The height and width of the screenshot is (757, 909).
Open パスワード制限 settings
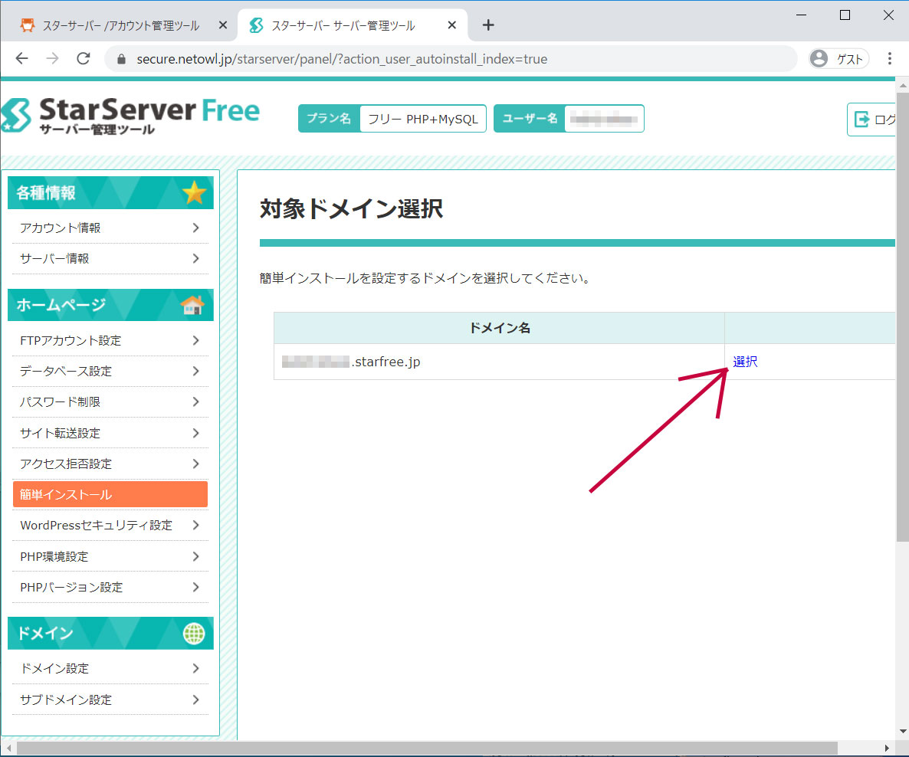pyautogui.click(x=110, y=401)
